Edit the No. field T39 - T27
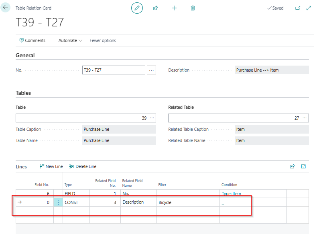The height and width of the screenshot is (234, 325). [114, 70]
